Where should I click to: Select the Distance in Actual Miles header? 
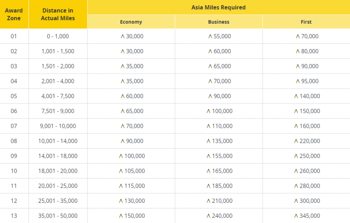[58, 14]
